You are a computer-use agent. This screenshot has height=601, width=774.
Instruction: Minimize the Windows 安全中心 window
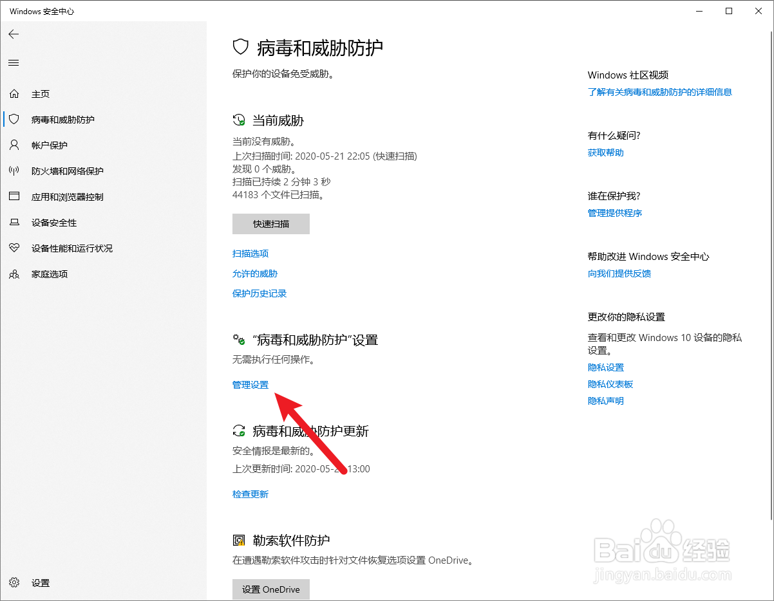point(699,11)
